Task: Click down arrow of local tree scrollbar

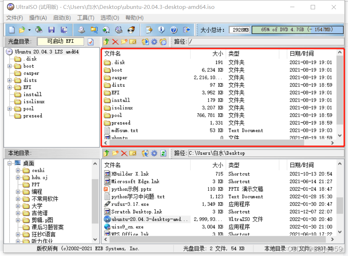Action: [95, 240]
